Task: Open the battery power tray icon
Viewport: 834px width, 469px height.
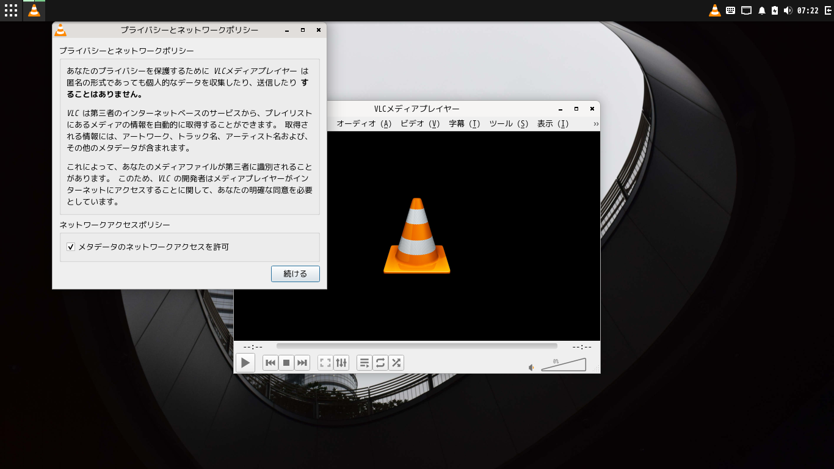Action: click(x=775, y=10)
